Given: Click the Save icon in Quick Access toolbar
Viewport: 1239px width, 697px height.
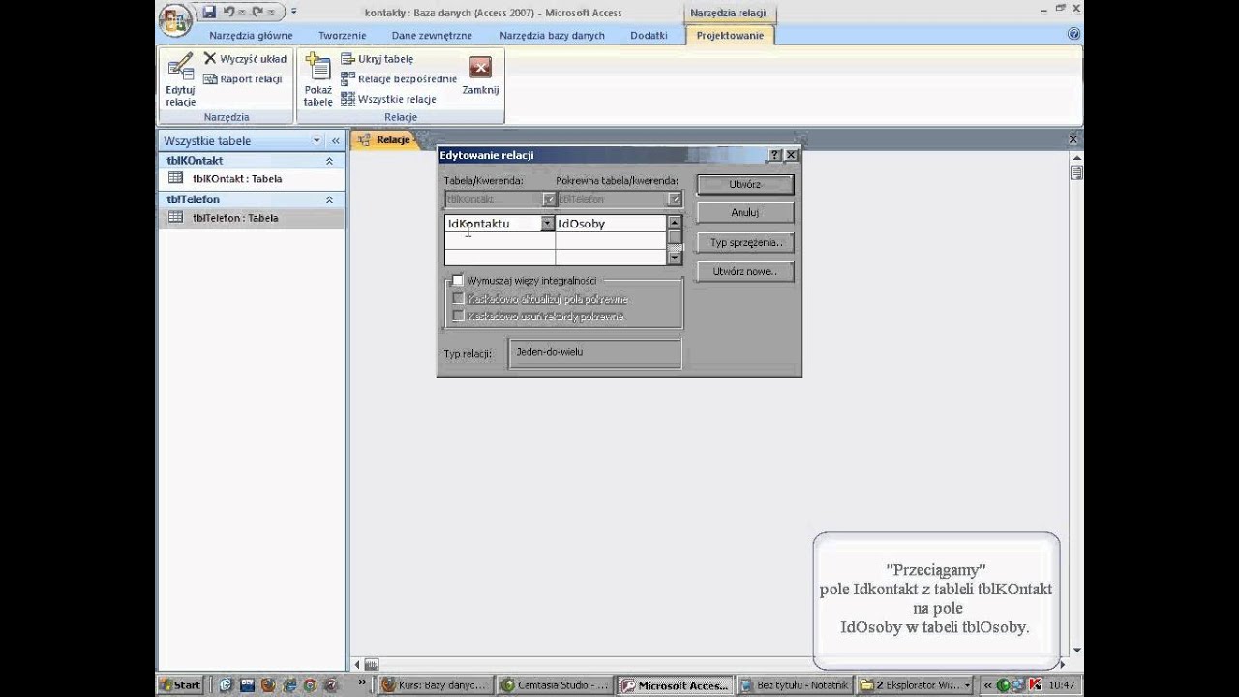Looking at the screenshot, I should (x=209, y=12).
